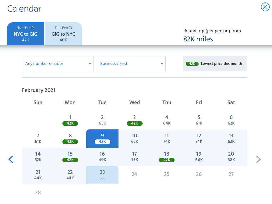Choose February 3 with 42K price
The width and height of the screenshot is (272, 204).
click(x=134, y=120)
